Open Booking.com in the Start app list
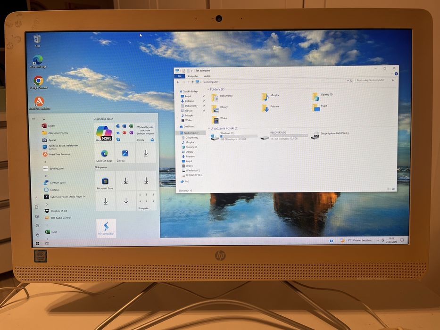 (x=54, y=169)
